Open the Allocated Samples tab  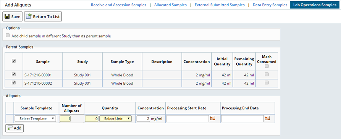tap(170, 5)
